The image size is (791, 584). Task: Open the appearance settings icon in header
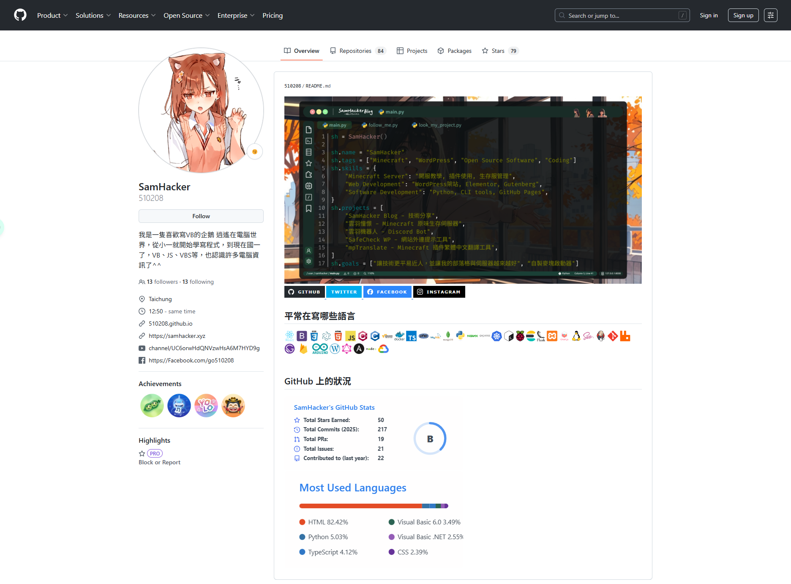pos(770,15)
